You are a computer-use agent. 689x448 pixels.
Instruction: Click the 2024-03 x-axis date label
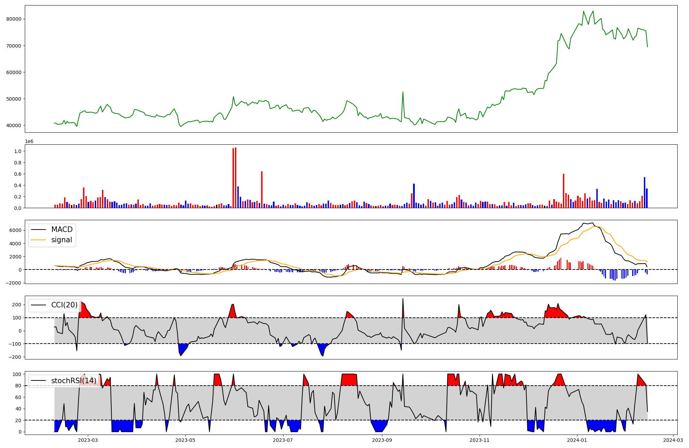coord(673,440)
